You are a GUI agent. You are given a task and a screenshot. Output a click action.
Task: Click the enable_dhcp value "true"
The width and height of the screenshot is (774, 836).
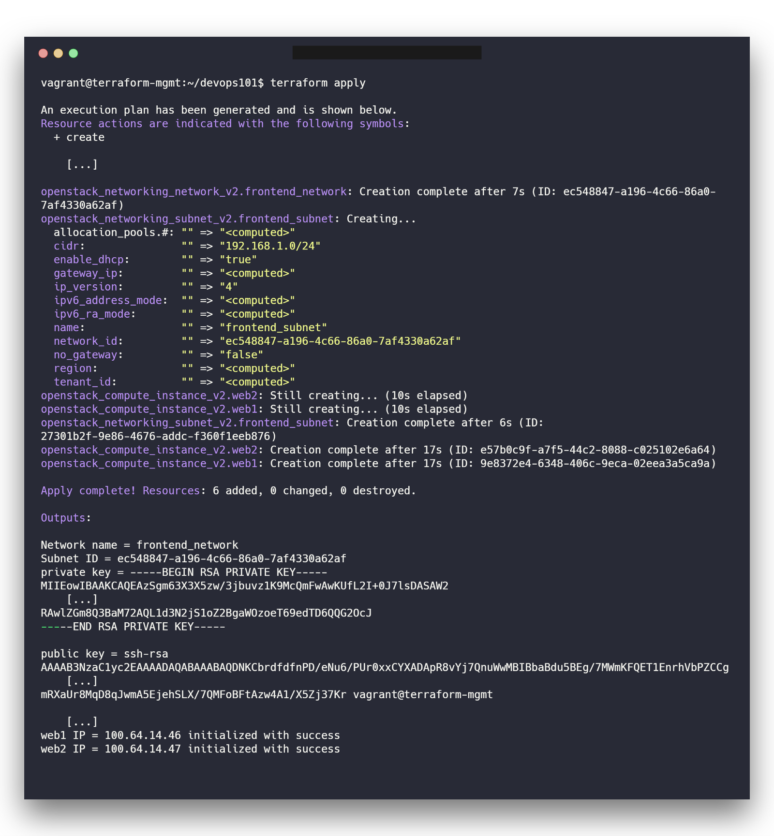(x=238, y=260)
